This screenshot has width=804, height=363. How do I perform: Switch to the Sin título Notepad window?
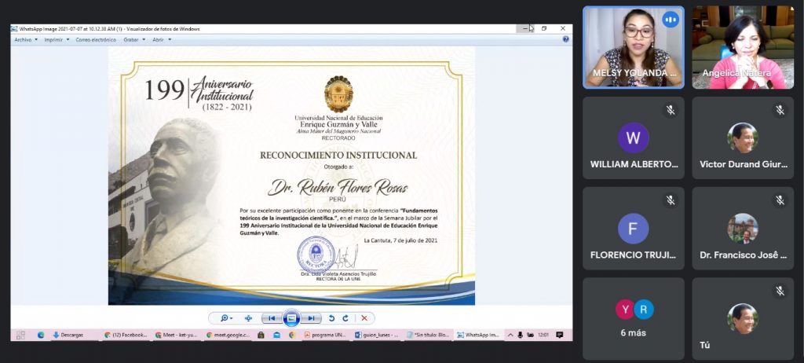point(428,335)
